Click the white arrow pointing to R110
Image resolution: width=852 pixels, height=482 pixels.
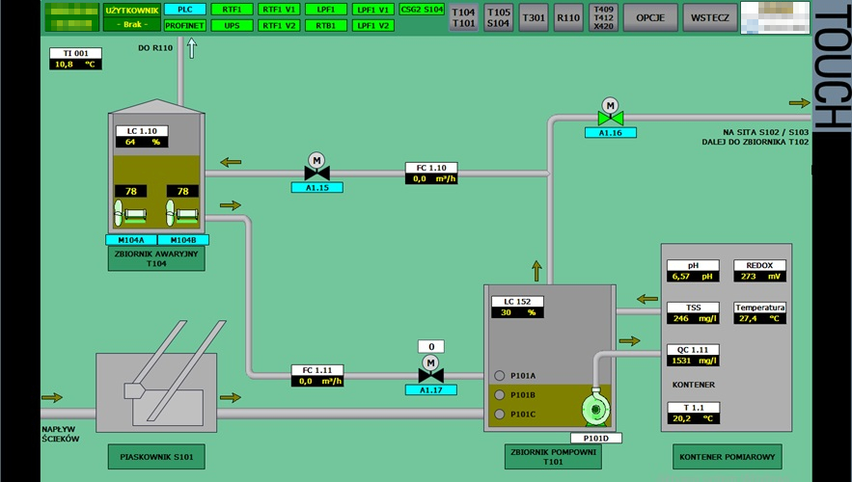(x=192, y=47)
